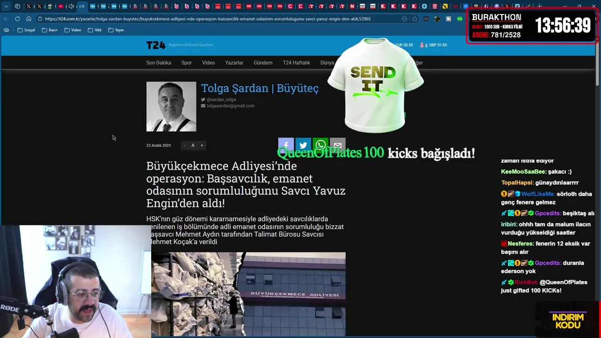
Task: Switch to the yellow icon tab
Action: pos(445,6)
